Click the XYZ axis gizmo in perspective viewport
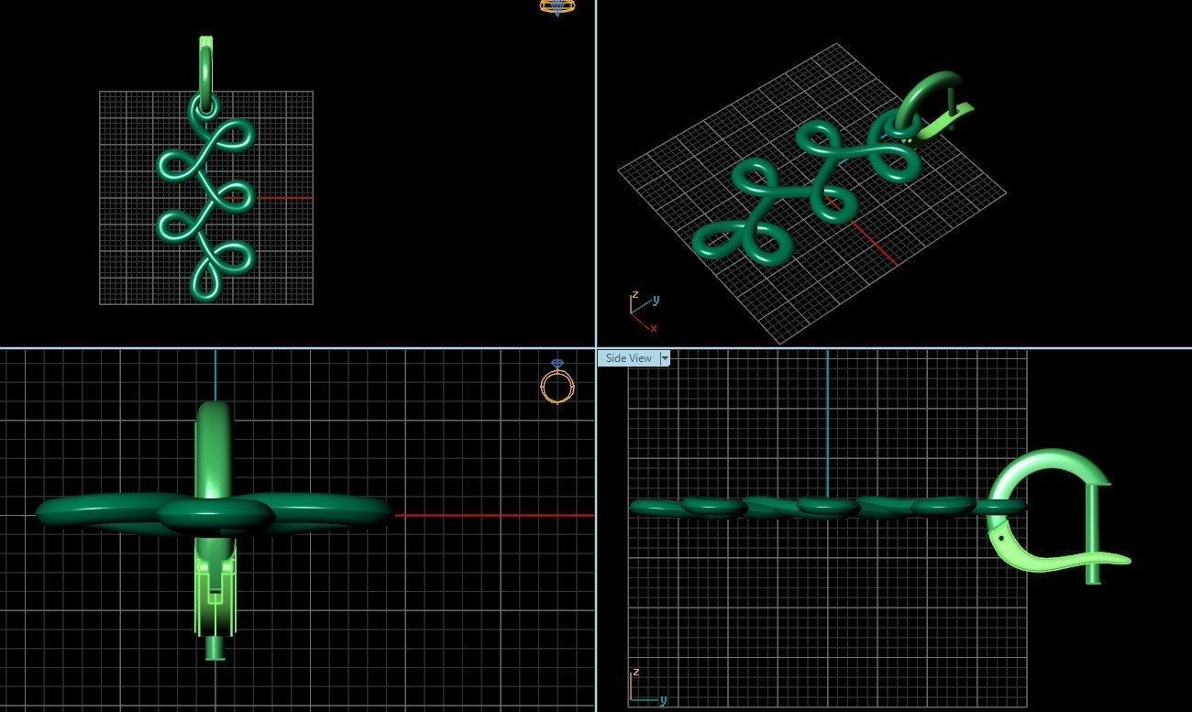This screenshot has width=1192, height=712. click(x=644, y=312)
